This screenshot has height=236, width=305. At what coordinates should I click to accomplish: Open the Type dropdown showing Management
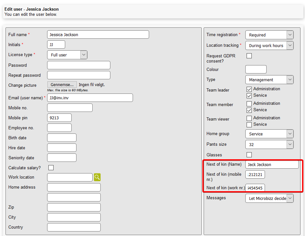point(269,80)
